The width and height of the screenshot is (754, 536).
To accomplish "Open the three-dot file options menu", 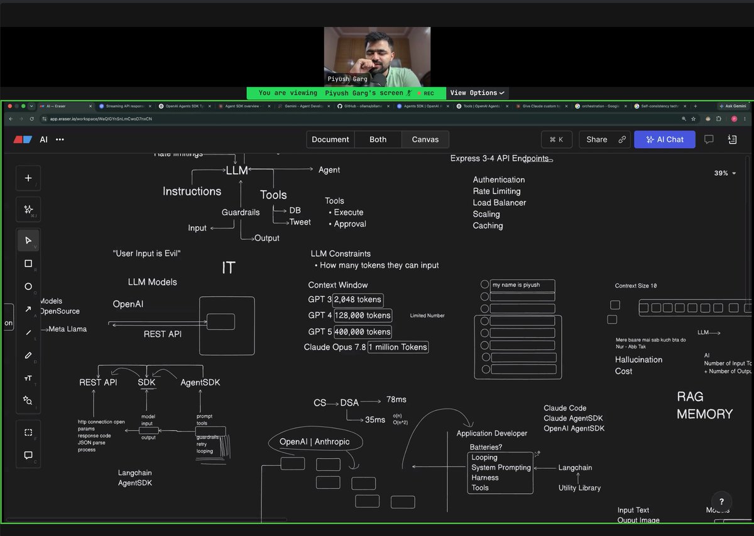I will click(60, 139).
